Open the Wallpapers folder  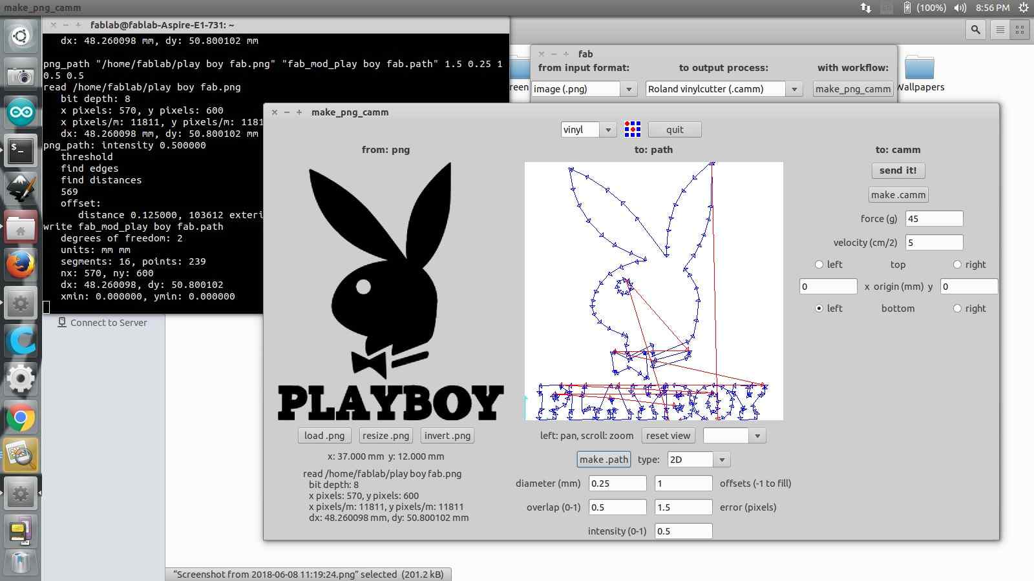[x=920, y=74]
